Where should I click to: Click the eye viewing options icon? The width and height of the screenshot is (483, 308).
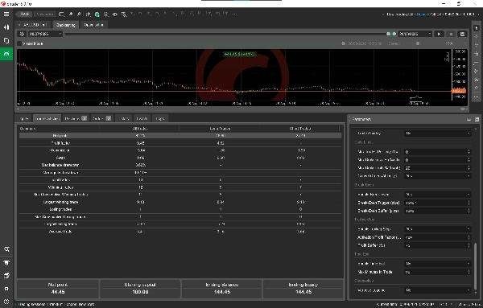115,14
